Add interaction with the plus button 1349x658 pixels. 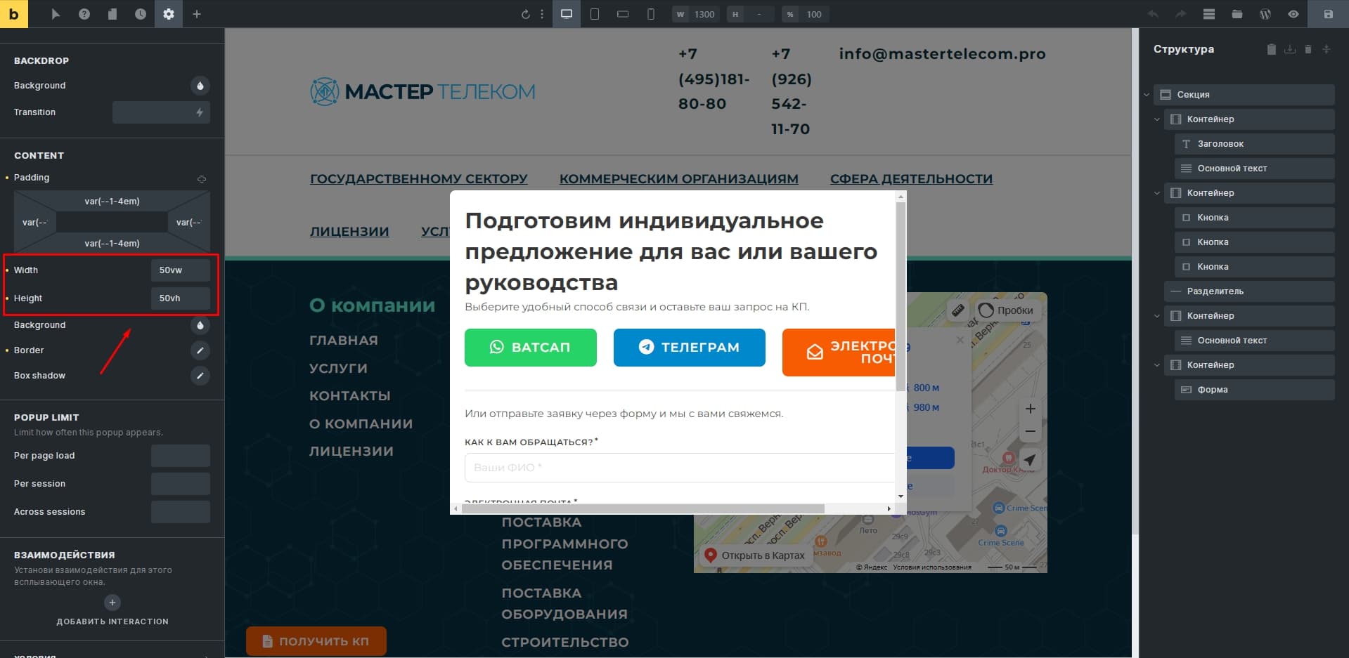112,603
